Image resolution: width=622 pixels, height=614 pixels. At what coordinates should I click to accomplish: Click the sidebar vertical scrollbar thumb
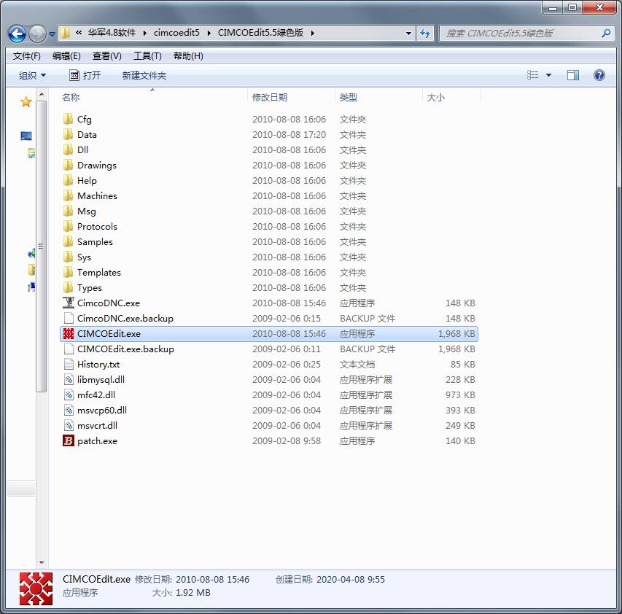point(42,246)
